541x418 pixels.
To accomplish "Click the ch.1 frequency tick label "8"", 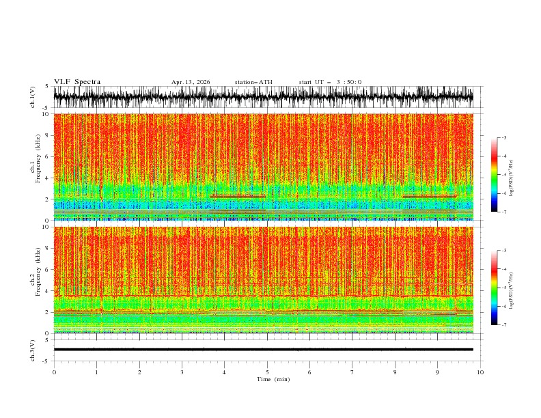I will click(x=47, y=135).
